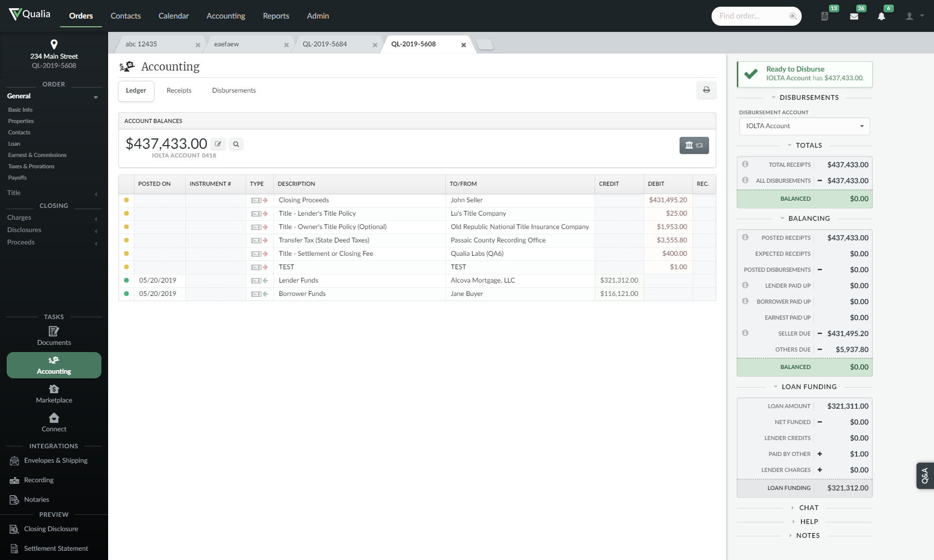
Task: Open the Documents task
Action: click(x=54, y=336)
